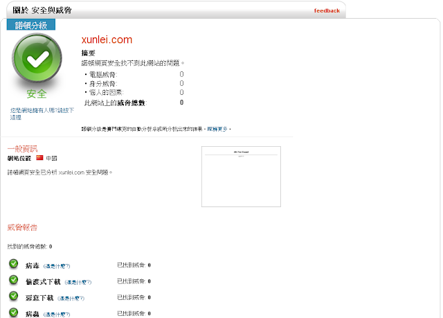This screenshot has width=443, height=318.
Task: Click the 摘要 heading
Action: 88,53
